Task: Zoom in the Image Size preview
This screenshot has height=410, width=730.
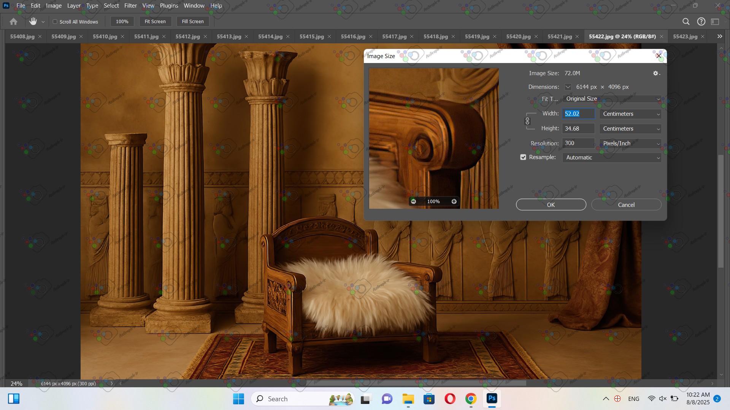Action: (454, 202)
